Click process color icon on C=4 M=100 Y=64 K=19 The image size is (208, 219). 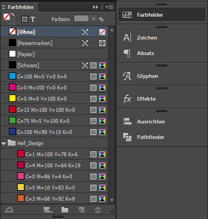93,165
